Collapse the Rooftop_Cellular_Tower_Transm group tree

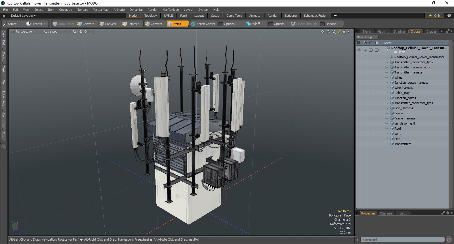coord(385,50)
